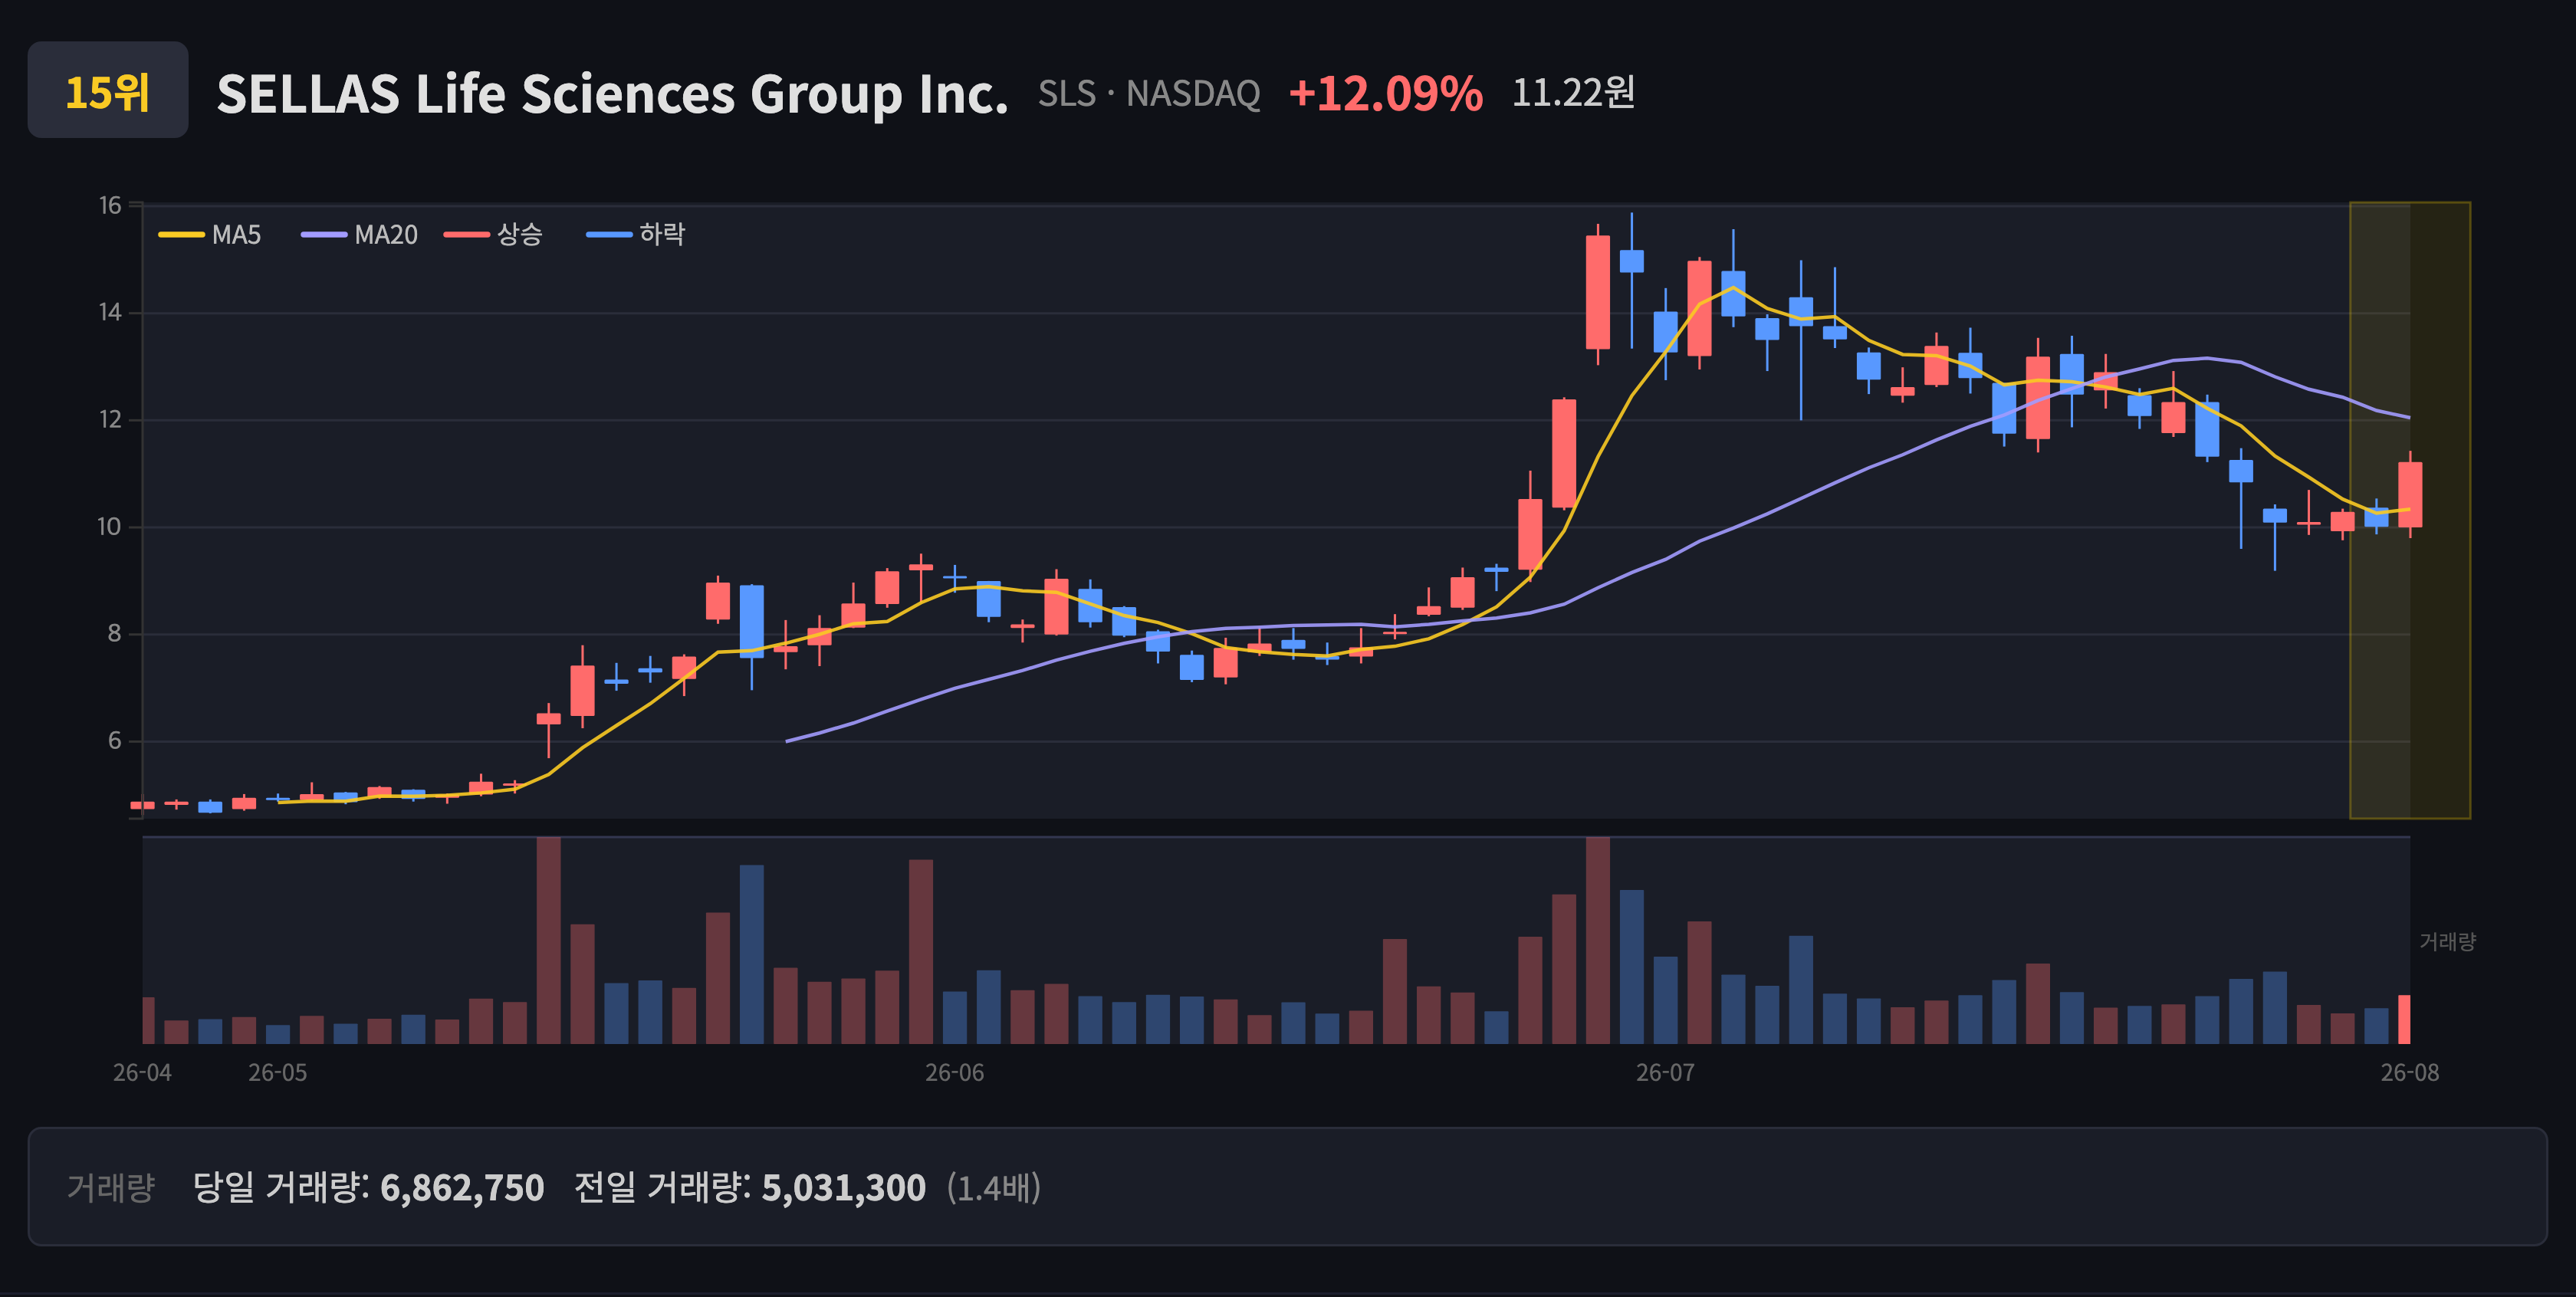Click the (1.4배) volume ratio text
The height and width of the screenshot is (1297, 2576).
coord(994,1187)
